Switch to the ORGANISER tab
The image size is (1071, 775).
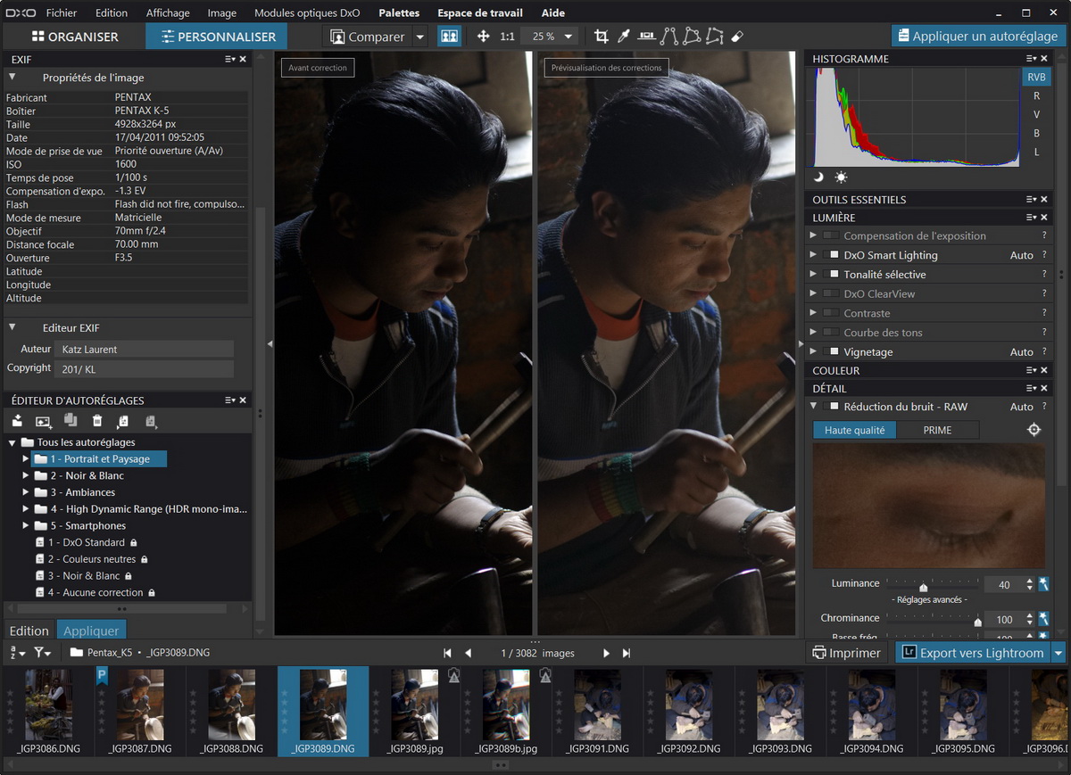[75, 37]
